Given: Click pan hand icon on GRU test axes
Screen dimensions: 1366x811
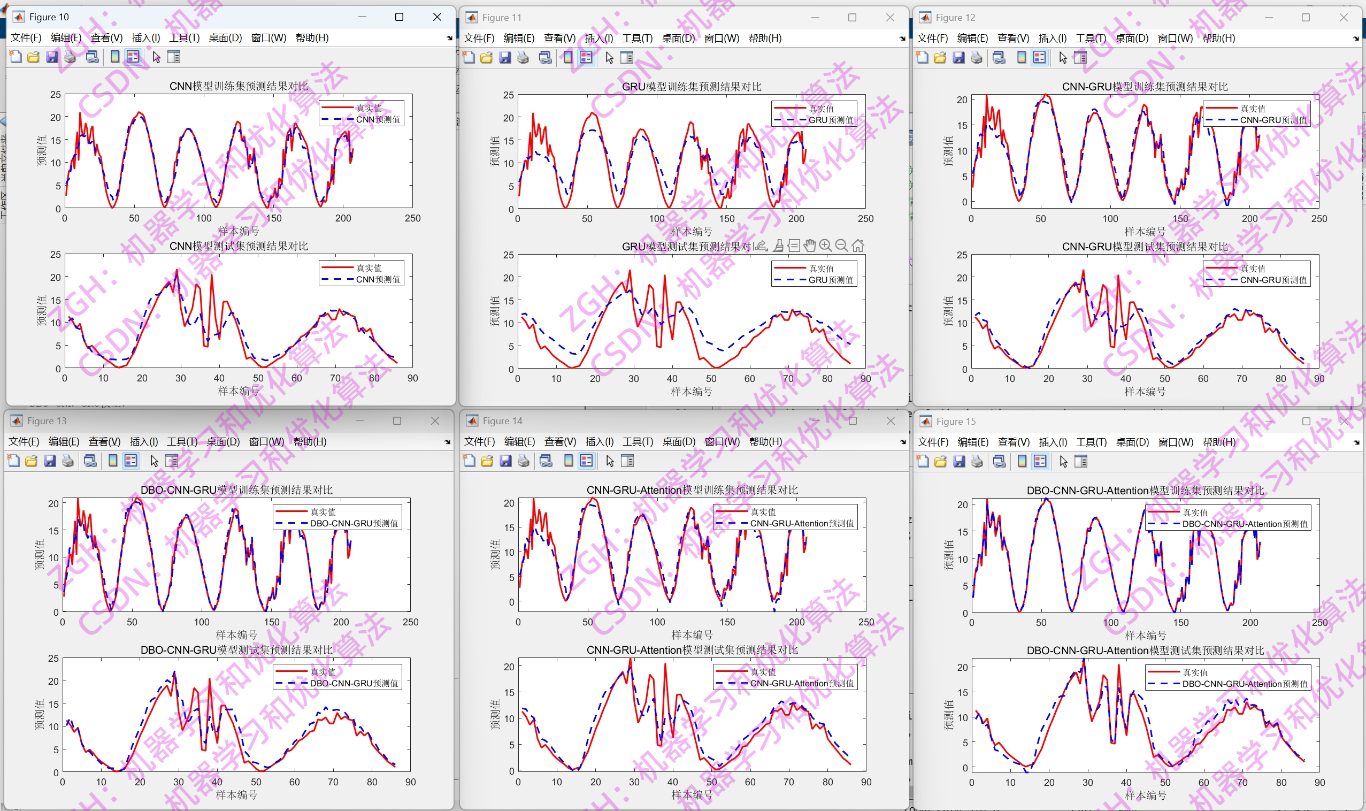Looking at the screenshot, I should coord(810,246).
